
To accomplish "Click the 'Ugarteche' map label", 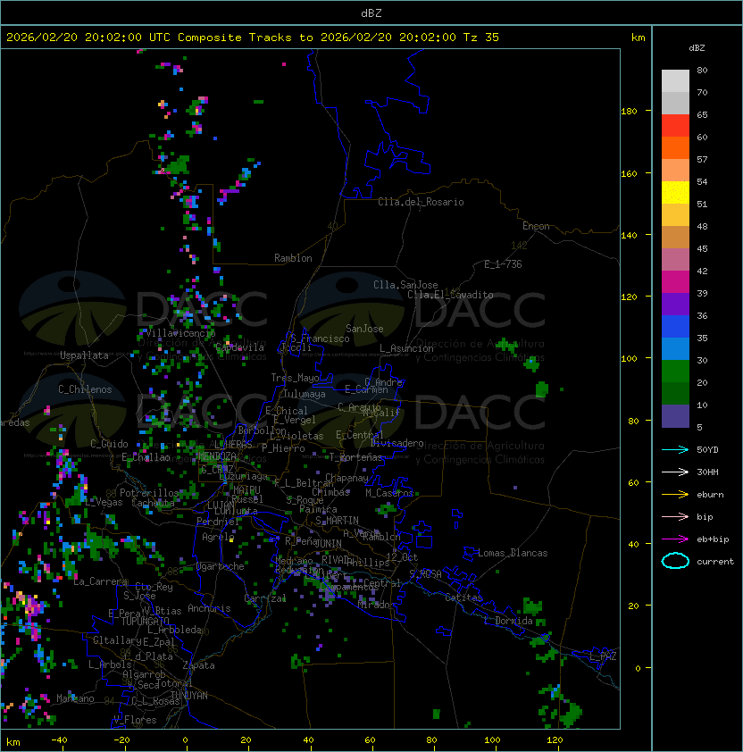I will coord(221,566).
